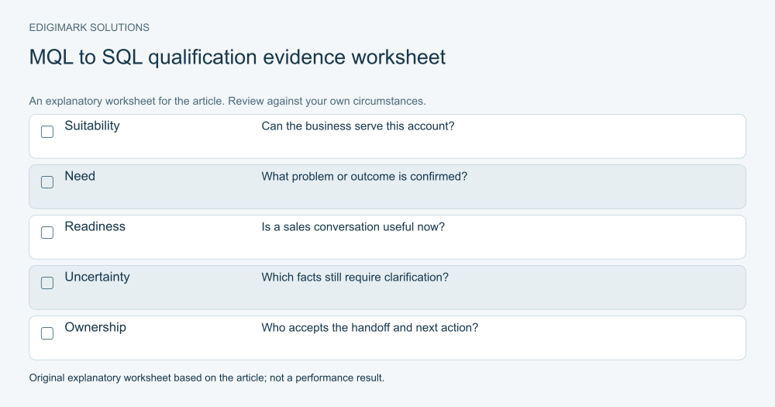Click the 'not a performance result' footnote
The width and height of the screenshot is (775, 407).
pyautogui.click(x=207, y=378)
